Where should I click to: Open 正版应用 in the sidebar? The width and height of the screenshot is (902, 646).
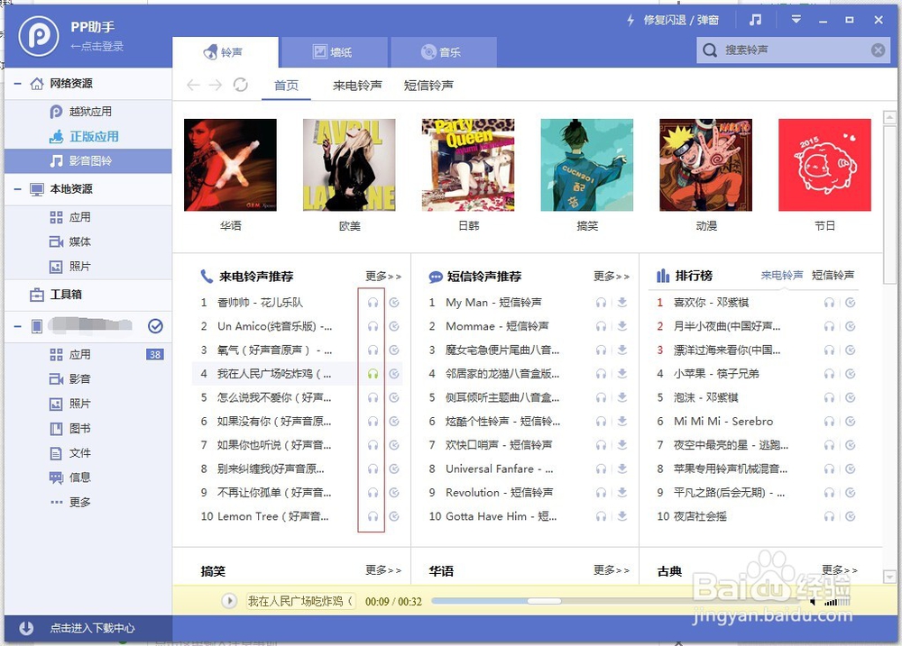coord(88,136)
